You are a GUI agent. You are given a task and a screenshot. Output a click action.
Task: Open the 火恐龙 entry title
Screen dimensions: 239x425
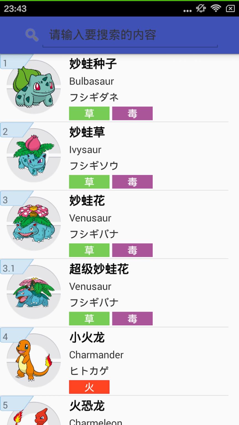point(87,406)
